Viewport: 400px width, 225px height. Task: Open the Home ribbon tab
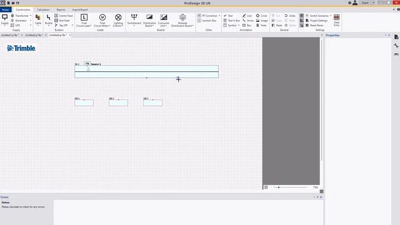[6, 10]
